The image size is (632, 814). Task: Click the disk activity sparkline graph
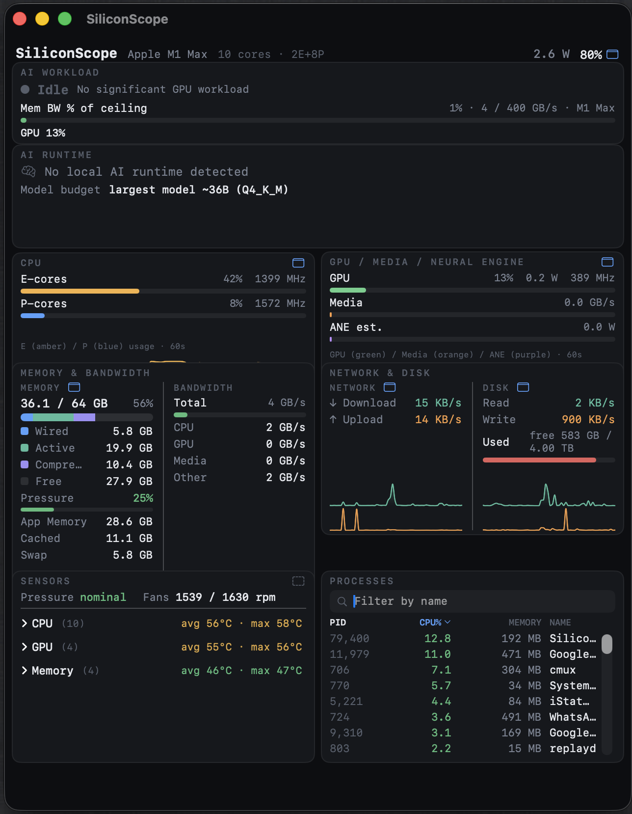click(549, 507)
